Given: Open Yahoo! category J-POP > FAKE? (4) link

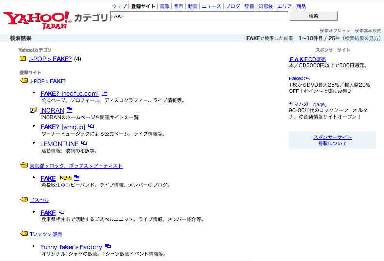Looking at the screenshot, I should click(x=50, y=59).
